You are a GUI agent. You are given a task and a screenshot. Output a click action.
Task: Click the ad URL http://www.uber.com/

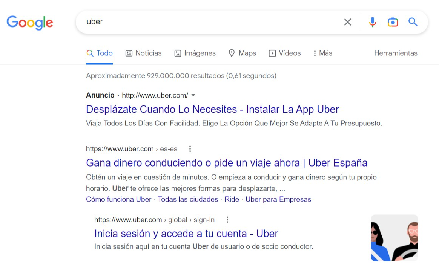point(155,95)
